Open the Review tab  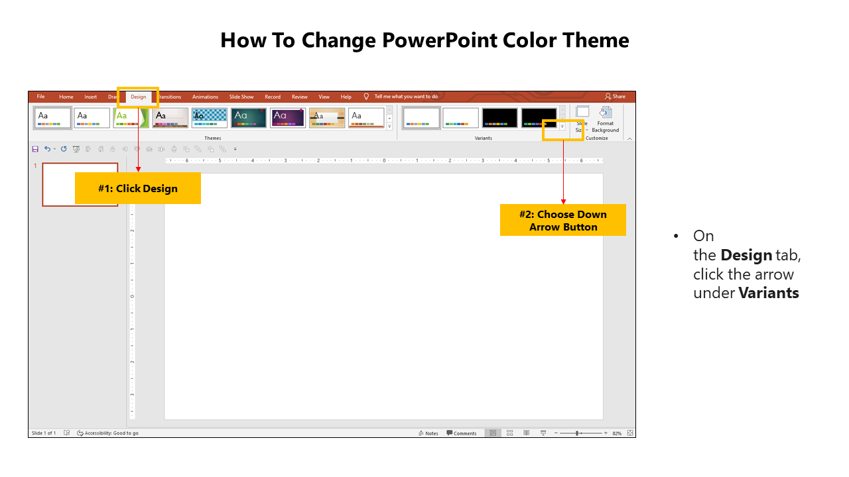pos(300,97)
